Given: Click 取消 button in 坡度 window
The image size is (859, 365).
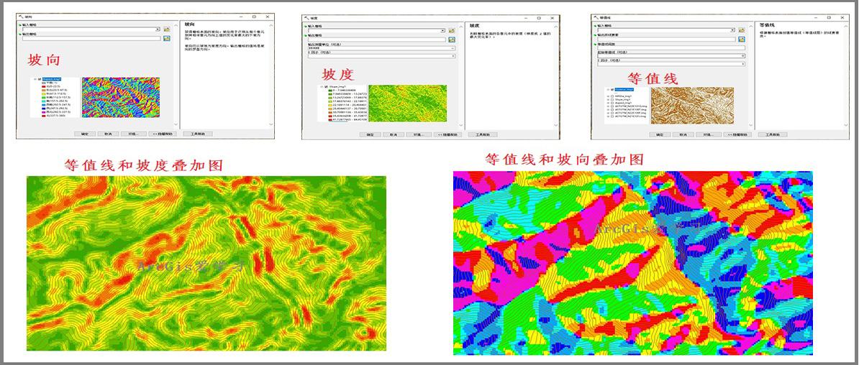Looking at the screenshot, I should tap(394, 134).
